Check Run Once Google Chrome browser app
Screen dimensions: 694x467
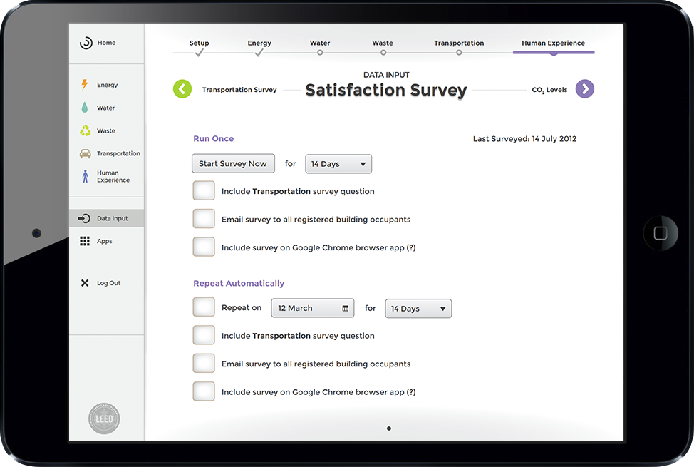[204, 247]
